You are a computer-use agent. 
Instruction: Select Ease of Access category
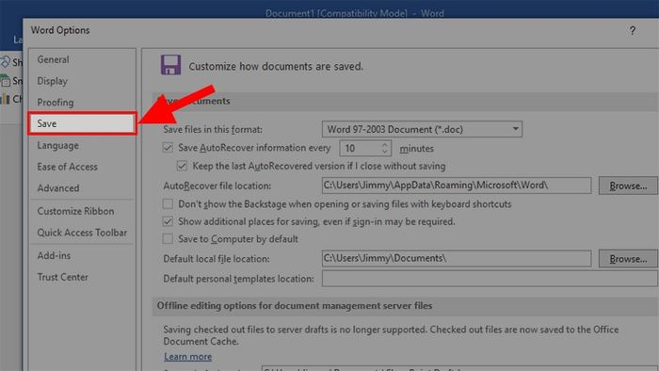pyautogui.click(x=67, y=167)
